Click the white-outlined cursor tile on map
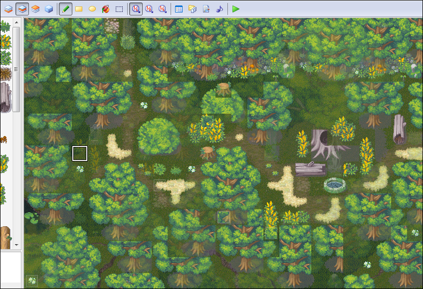 click(x=80, y=153)
